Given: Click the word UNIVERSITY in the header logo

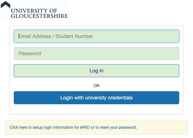Looking at the screenshot, I should click(29, 11).
